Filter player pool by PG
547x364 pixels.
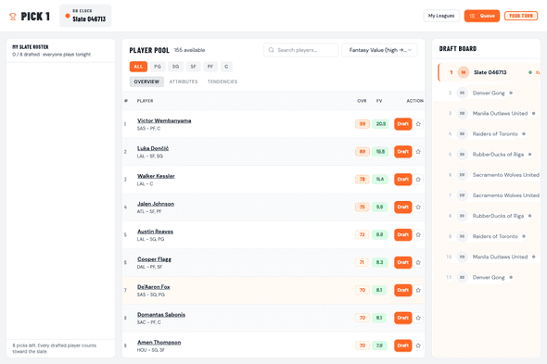click(158, 67)
